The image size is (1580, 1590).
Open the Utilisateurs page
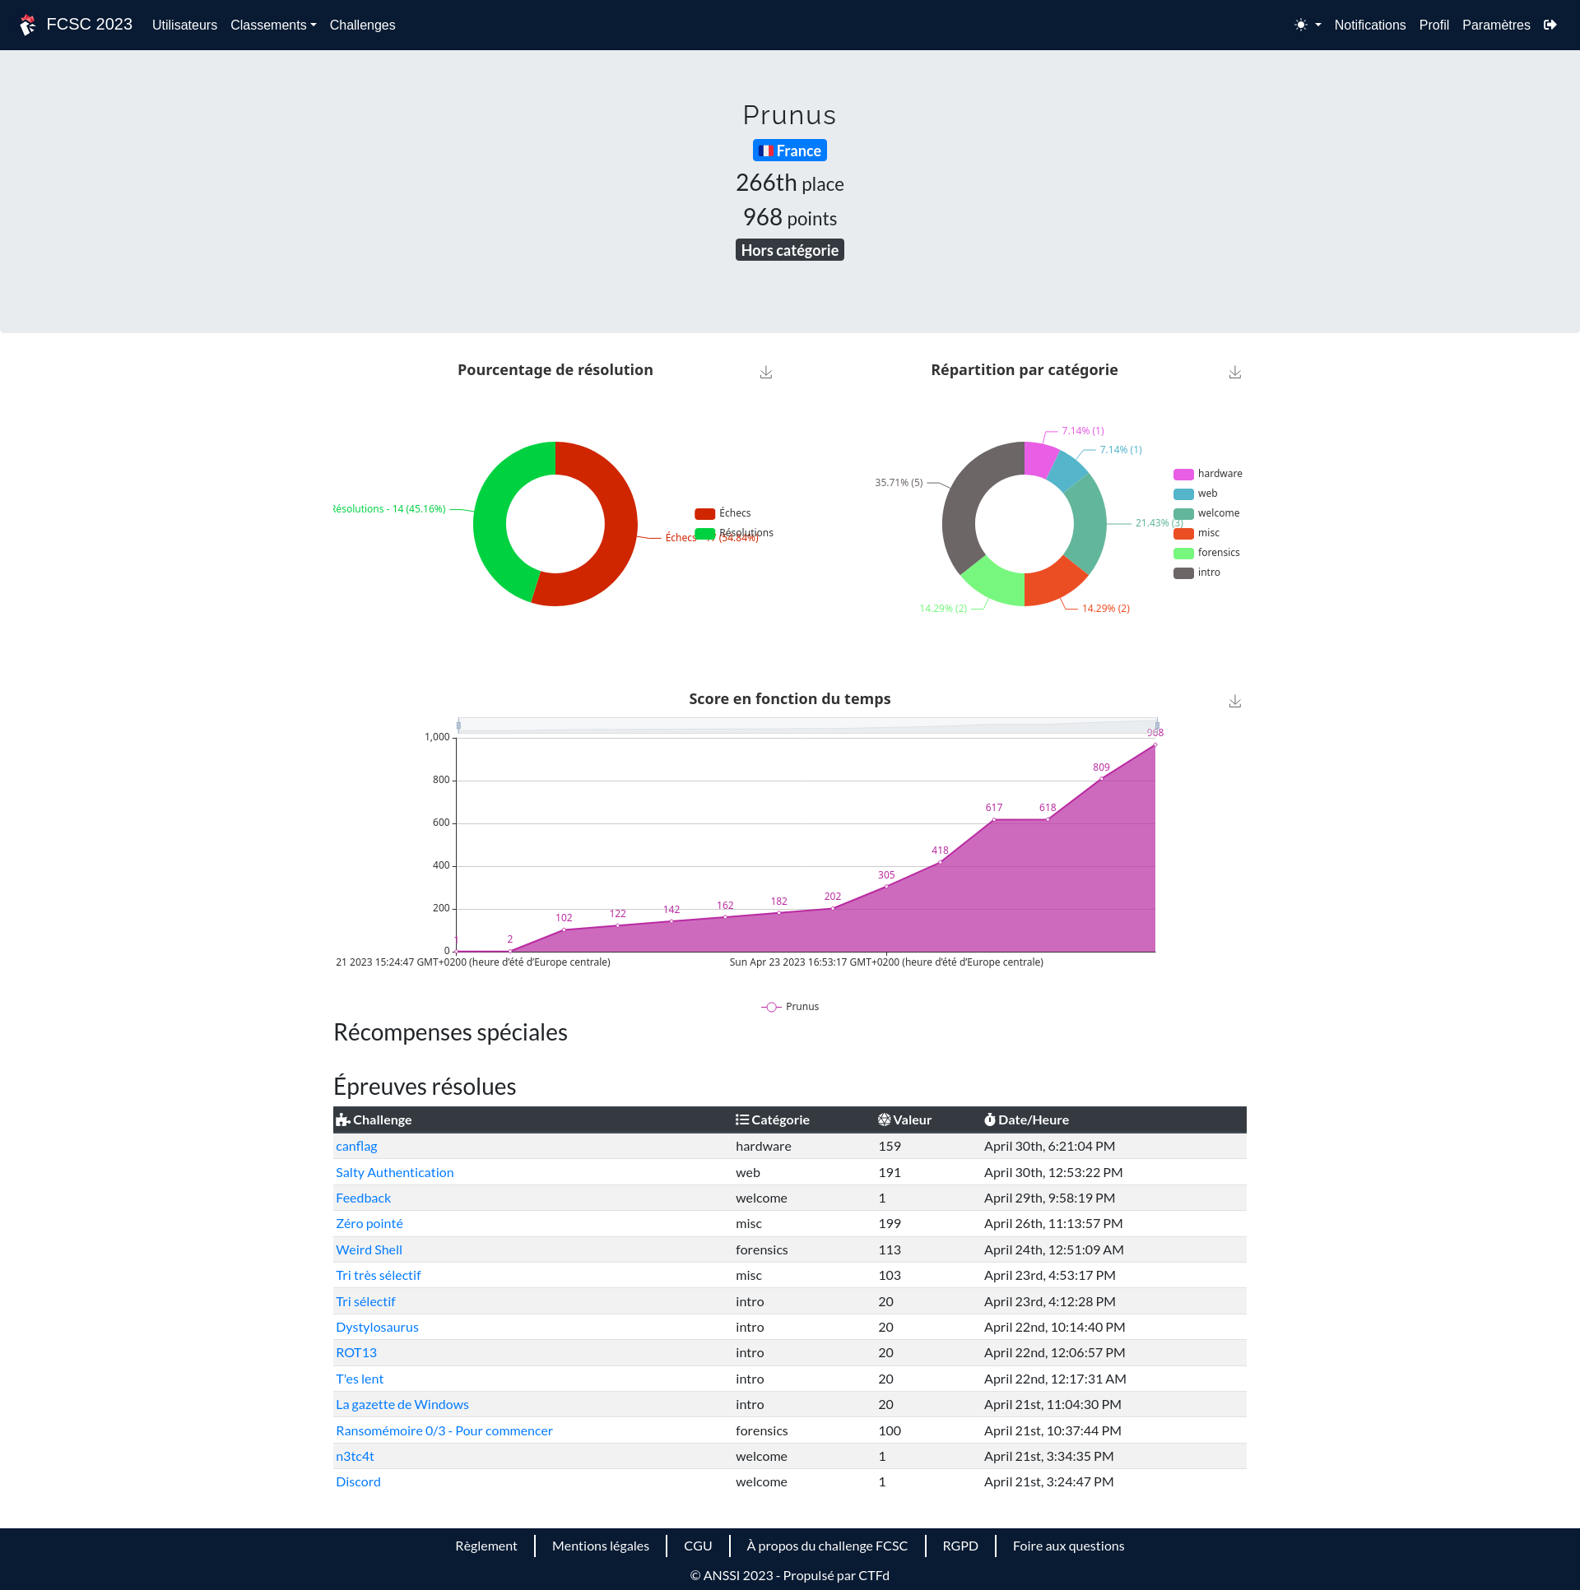184,25
